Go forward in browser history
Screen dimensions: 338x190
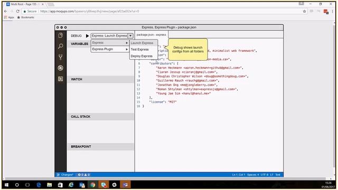pyautogui.click(x=12, y=11)
